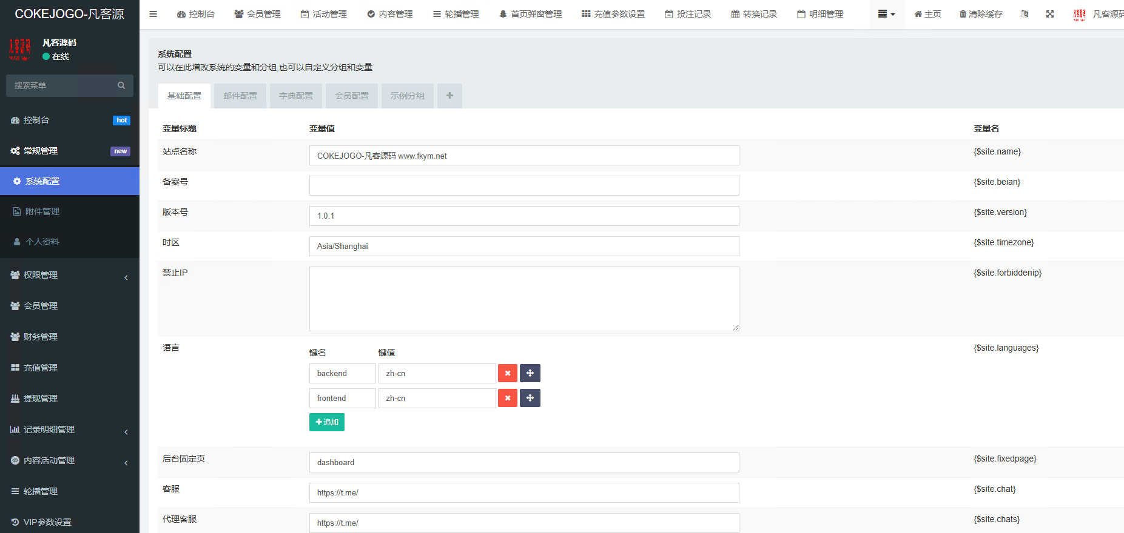Click move handle for frontend language row
1124x533 pixels.
click(530, 398)
